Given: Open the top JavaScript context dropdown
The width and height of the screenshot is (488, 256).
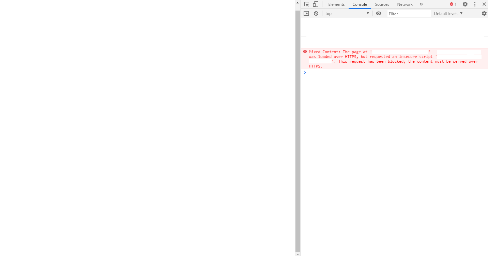Looking at the screenshot, I should click(x=347, y=14).
